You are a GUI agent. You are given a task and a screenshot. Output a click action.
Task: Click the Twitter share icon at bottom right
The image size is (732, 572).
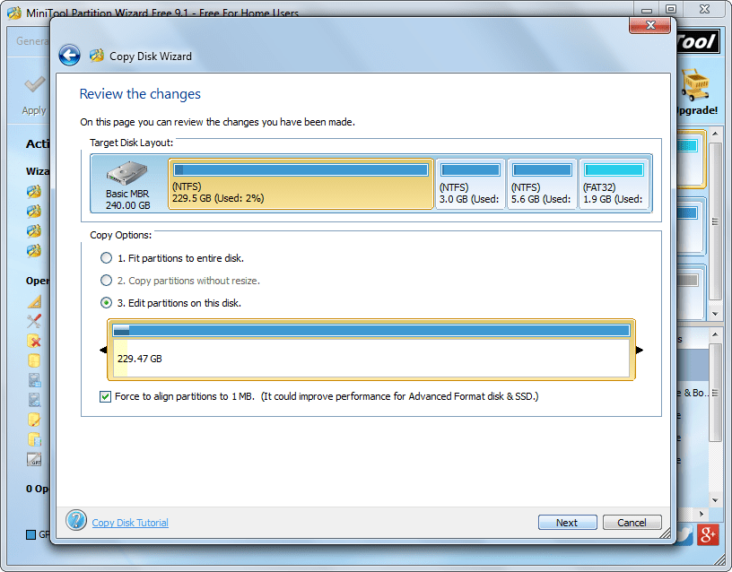(x=683, y=534)
